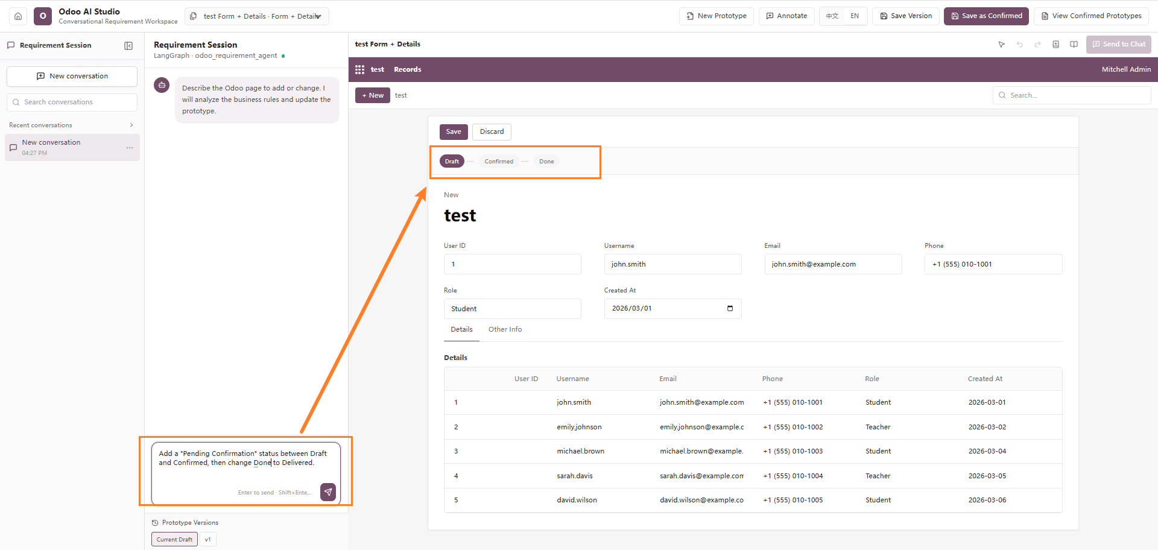Open the Odoo apps grid menu
1158x550 pixels.
pos(360,70)
